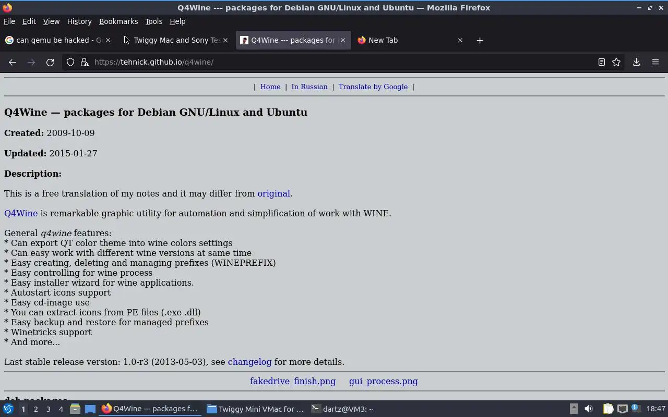Image resolution: width=668 pixels, height=417 pixels.
Task: Click the Q4Wine packages page heading
Action: pos(156,112)
